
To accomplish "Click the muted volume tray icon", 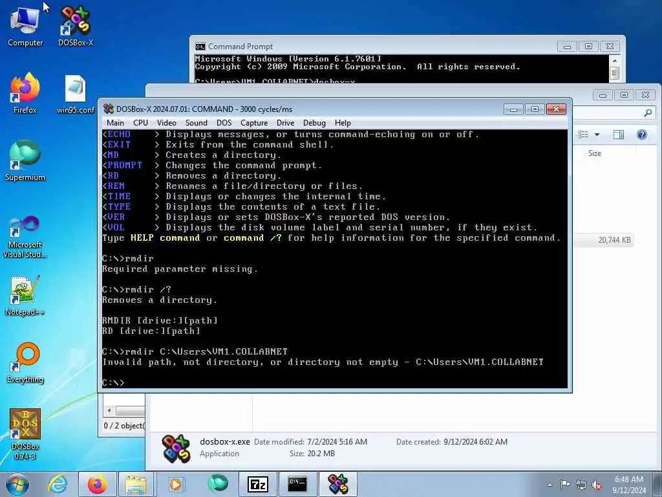I will (597, 485).
